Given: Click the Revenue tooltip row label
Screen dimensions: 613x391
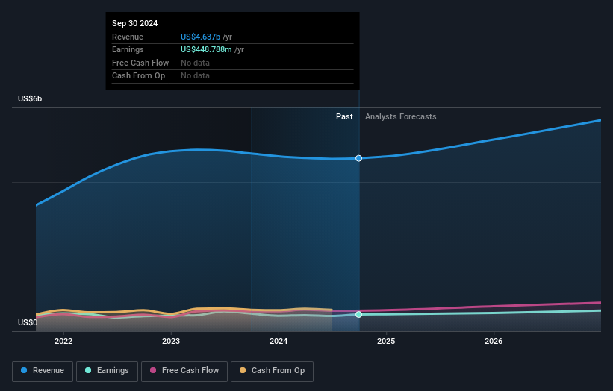Looking at the screenshot, I should (x=128, y=37).
